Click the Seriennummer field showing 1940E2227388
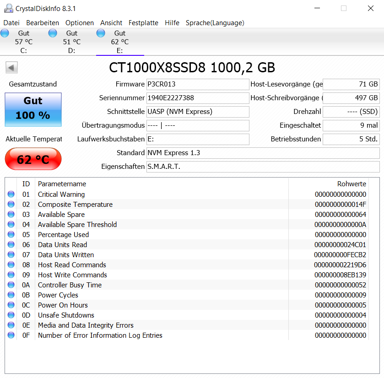This screenshot has height=378, width=384. [198, 98]
